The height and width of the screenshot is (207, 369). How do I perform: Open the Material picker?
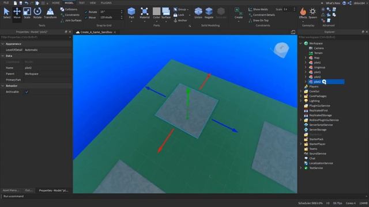tap(145, 13)
